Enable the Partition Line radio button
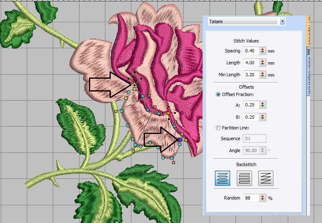Viewport: 322px width, 223px height. (x=218, y=128)
